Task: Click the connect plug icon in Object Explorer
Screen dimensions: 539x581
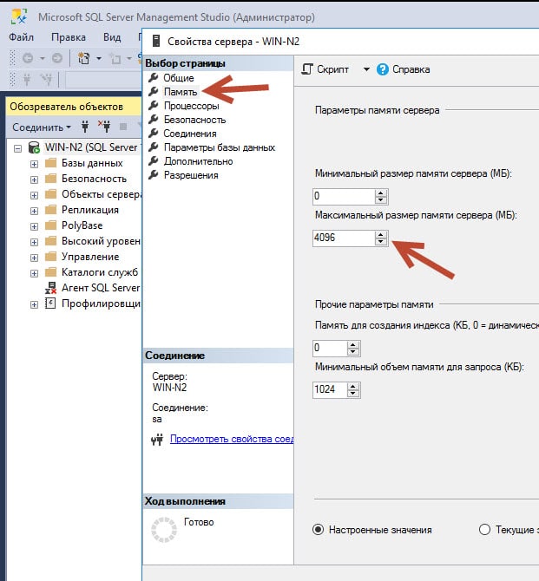Action: coord(85,127)
